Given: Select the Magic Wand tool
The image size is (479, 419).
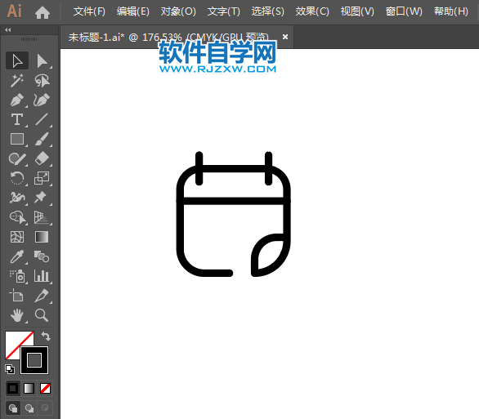Looking at the screenshot, I should 17,80.
